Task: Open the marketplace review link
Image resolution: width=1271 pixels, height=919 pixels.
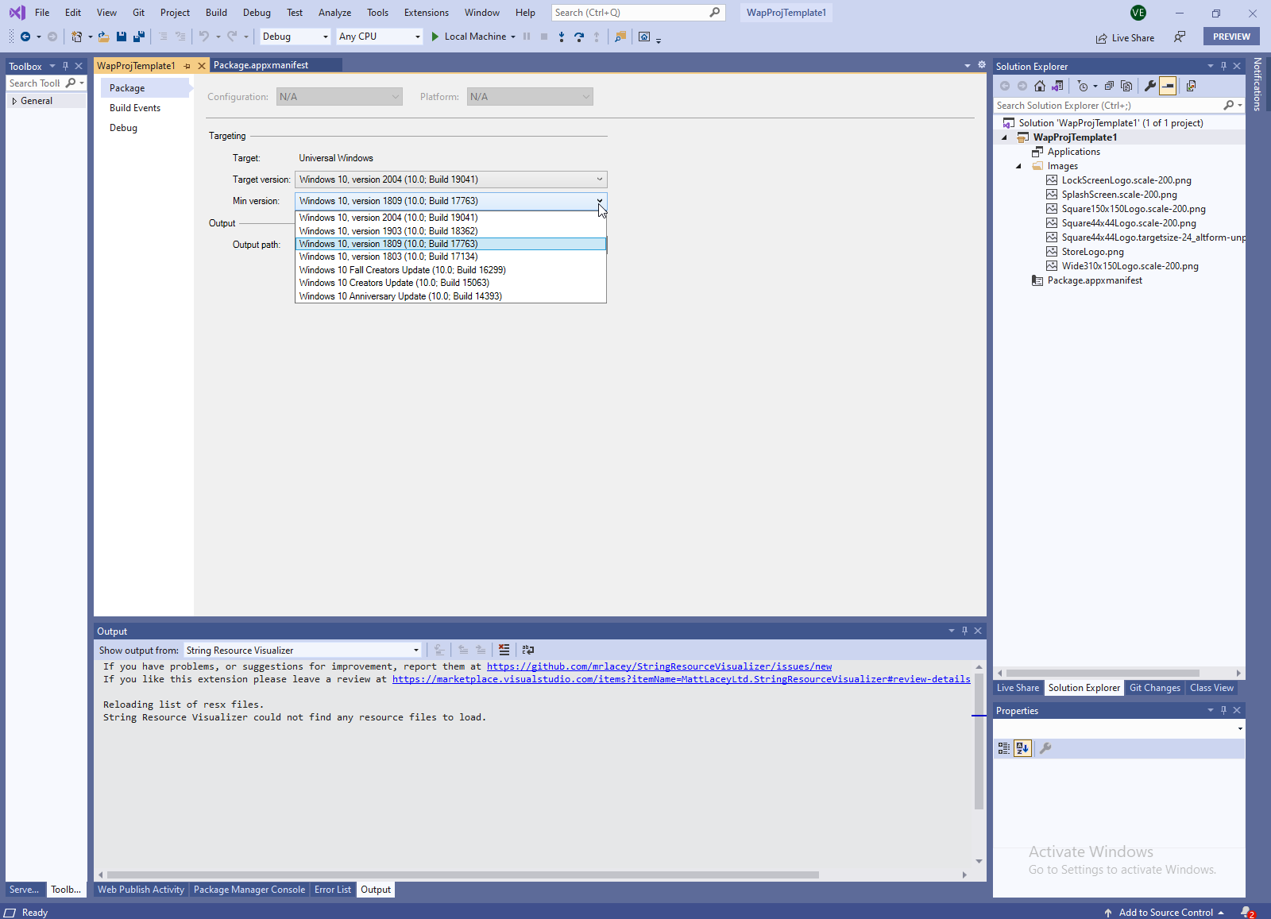Action: (x=681, y=679)
